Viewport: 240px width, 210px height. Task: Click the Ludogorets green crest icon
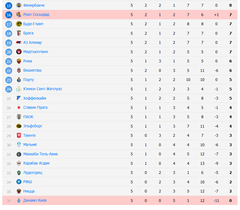coord(19,173)
